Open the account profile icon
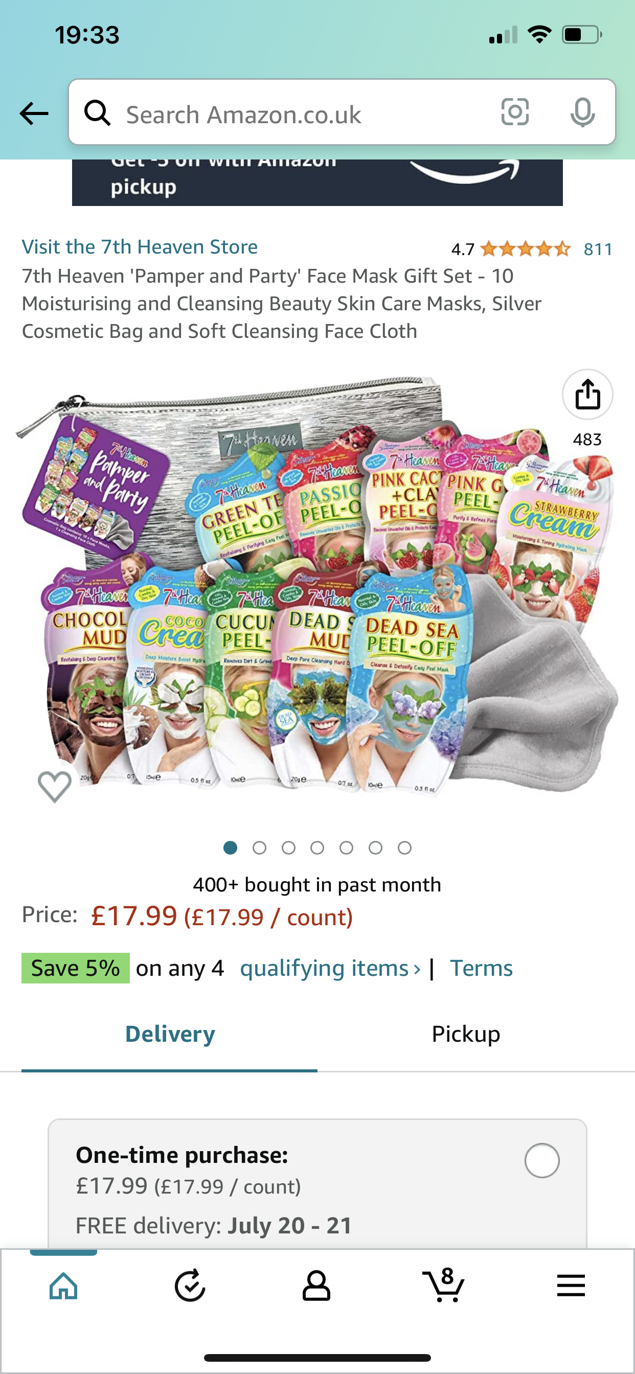The height and width of the screenshot is (1374, 635). (316, 1286)
